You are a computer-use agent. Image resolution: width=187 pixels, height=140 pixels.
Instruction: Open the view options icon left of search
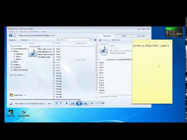click(58, 40)
